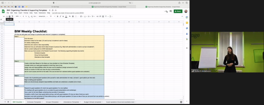The height and width of the screenshot is (105, 264).
Task: Open the Extensions menu
Action: click(42, 13)
